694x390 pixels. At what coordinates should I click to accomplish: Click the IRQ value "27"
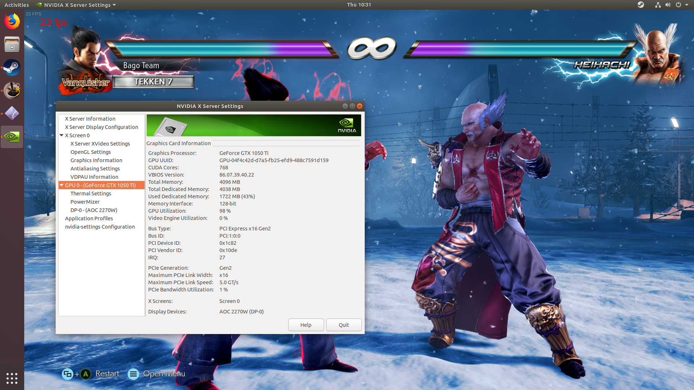(x=222, y=257)
